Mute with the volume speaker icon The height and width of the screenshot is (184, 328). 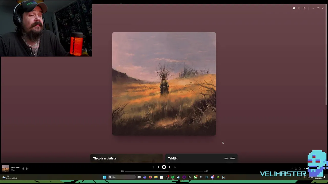point(304,168)
